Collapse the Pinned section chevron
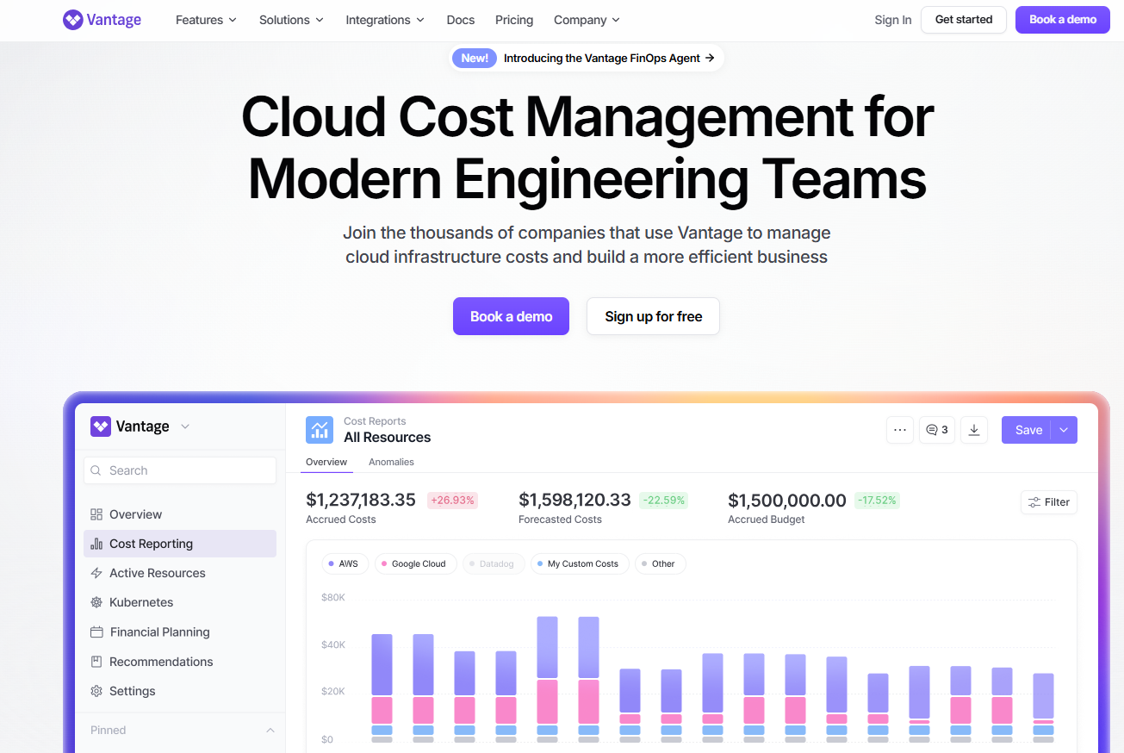 coord(270,730)
